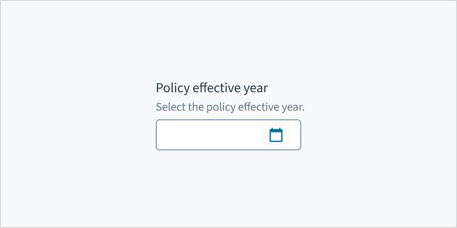
Task: Focus the Policy effective year input
Action: (210, 135)
